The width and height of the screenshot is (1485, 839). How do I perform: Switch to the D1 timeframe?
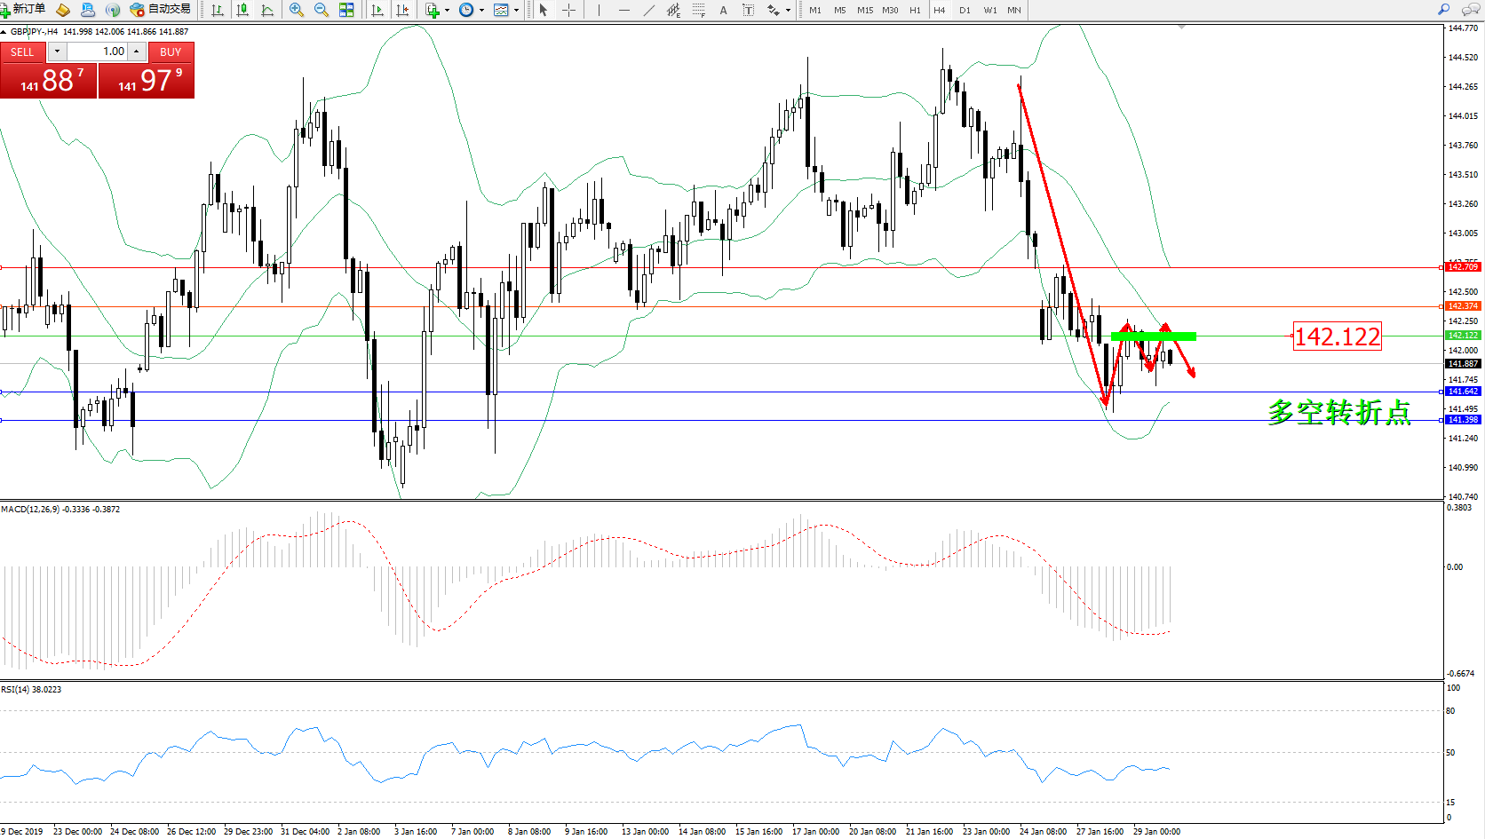(965, 11)
